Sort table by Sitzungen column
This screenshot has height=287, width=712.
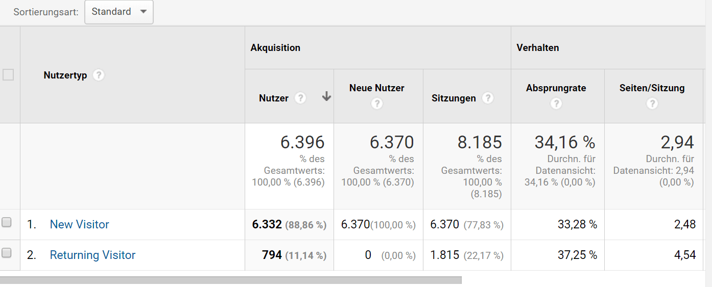pos(454,98)
